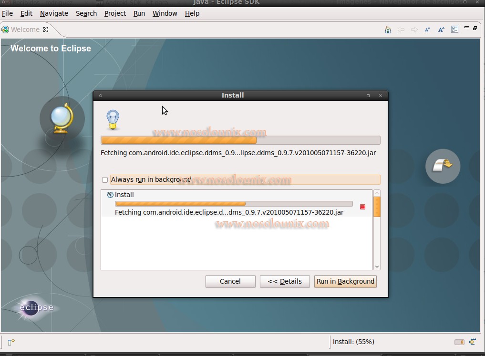Image resolution: width=485 pixels, height=356 pixels.
Task: Click the Fetching jar text in details list
Action: point(229,212)
